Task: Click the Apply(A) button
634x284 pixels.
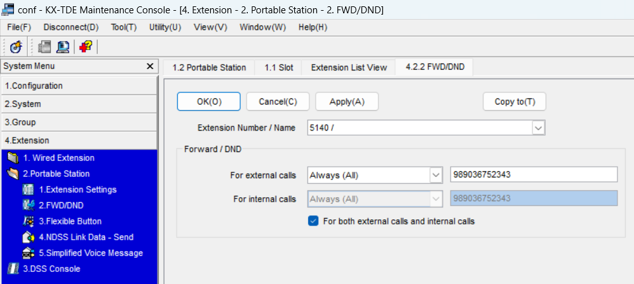Action: 347,101
